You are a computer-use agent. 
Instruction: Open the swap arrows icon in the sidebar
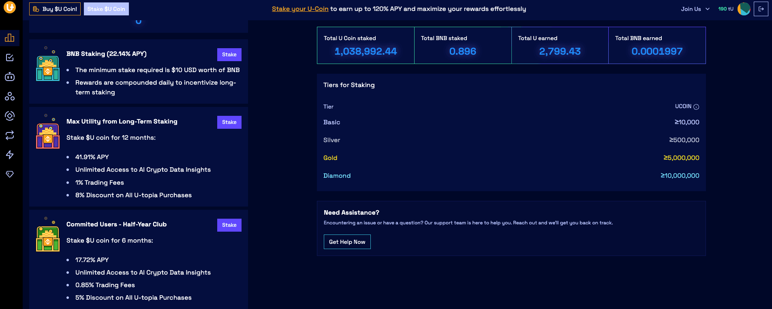pos(10,135)
